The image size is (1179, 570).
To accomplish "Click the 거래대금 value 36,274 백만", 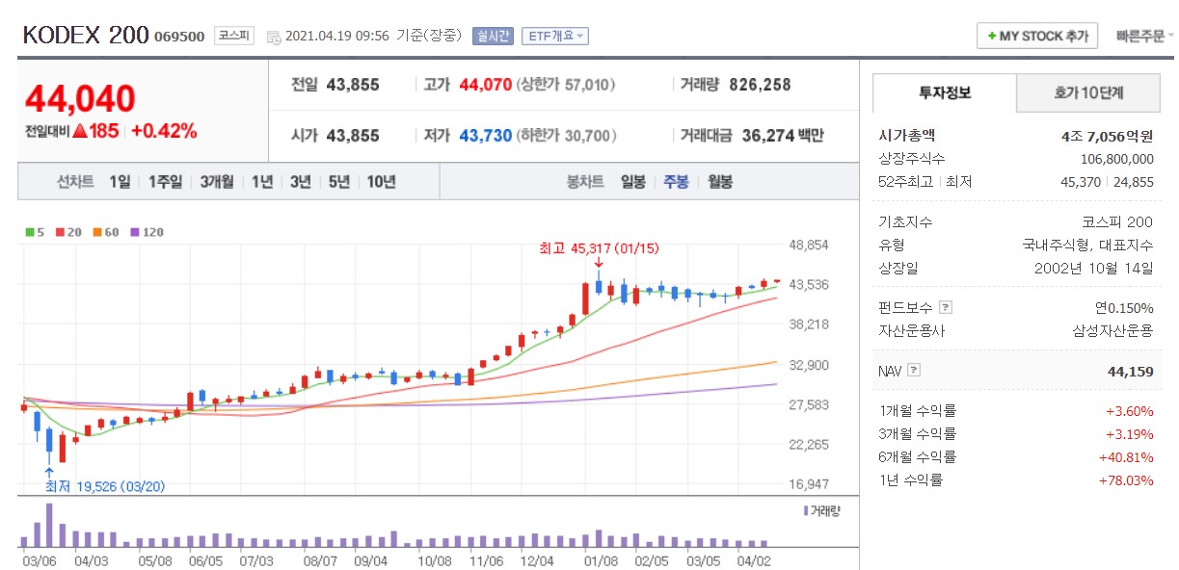I will pos(783,136).
